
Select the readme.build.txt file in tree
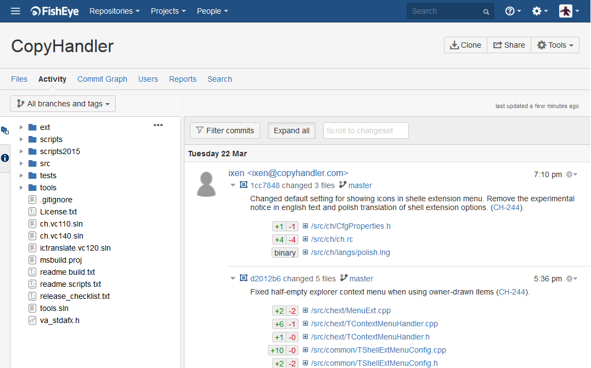click(x=67, y=272)
